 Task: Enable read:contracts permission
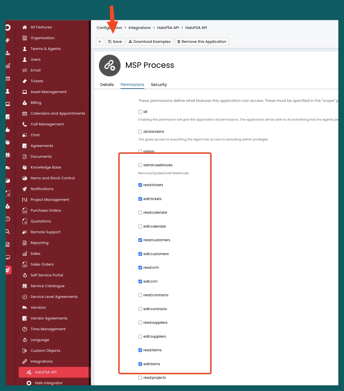(140, 295)
